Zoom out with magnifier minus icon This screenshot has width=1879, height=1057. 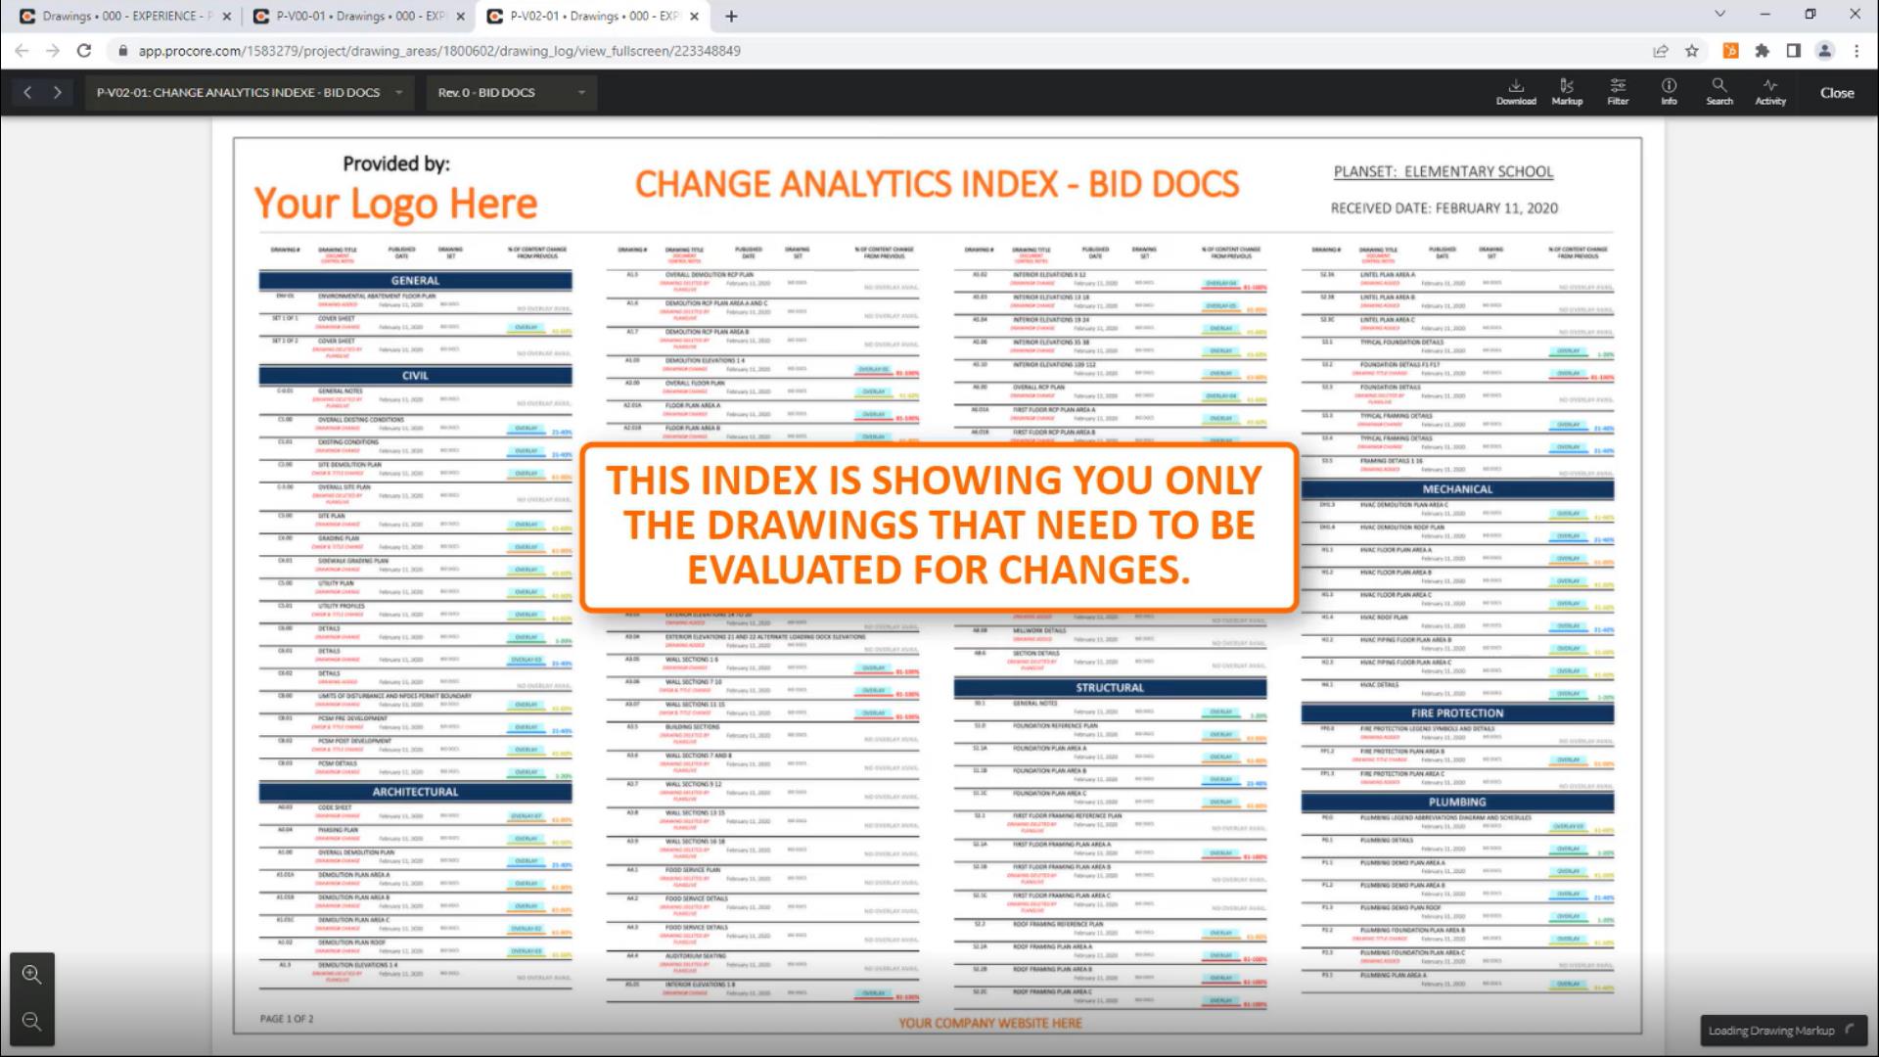(x=32, y=1022)
